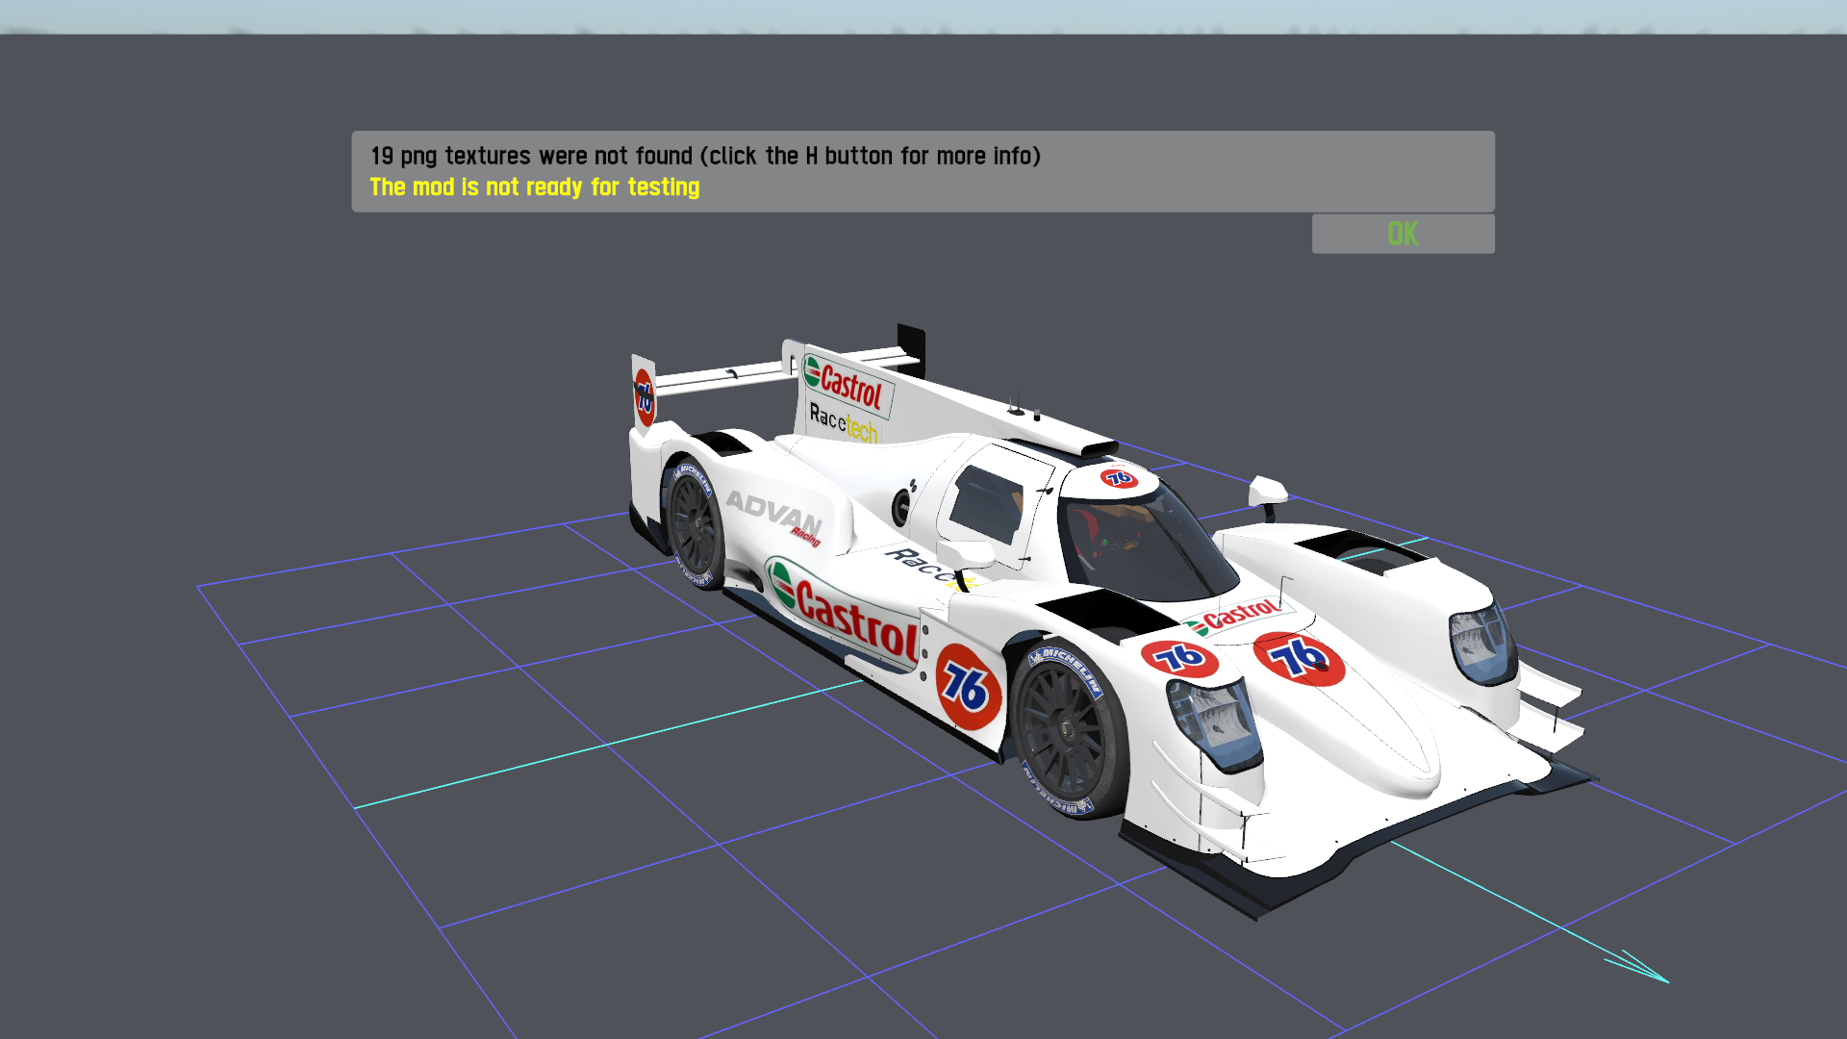The width and height of the screenshot is (1847, 1039).
Task: Select the Castrol logo on the front hood
Action: (x=1236, y=616)
